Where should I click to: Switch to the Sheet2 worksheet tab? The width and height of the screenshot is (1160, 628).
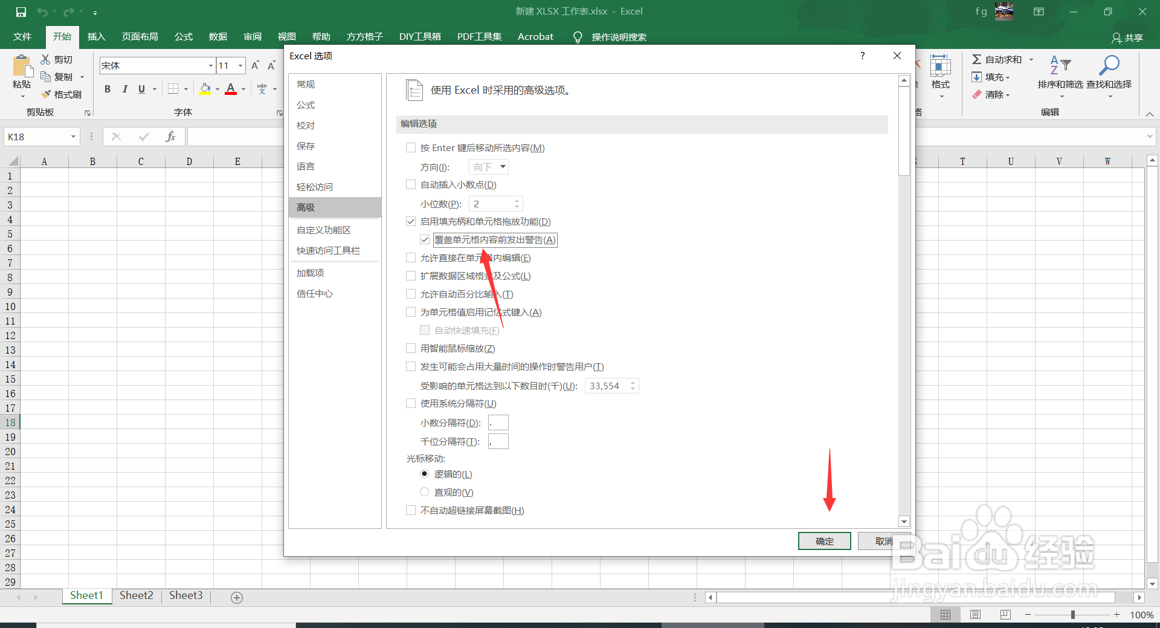136,595
